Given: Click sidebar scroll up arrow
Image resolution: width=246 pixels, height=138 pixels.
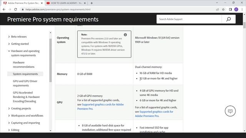Looking at the screenshot, I should point(50,33).
